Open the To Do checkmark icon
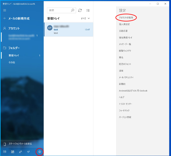Image resolution: width=171 pixels, height=156 pixels. (x=28, y=152)
